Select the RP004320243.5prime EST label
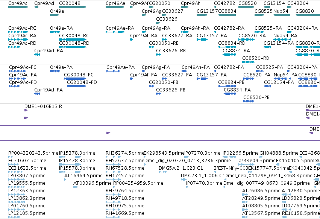The width and height of the screenshot is (320, 219). (33, 153)
